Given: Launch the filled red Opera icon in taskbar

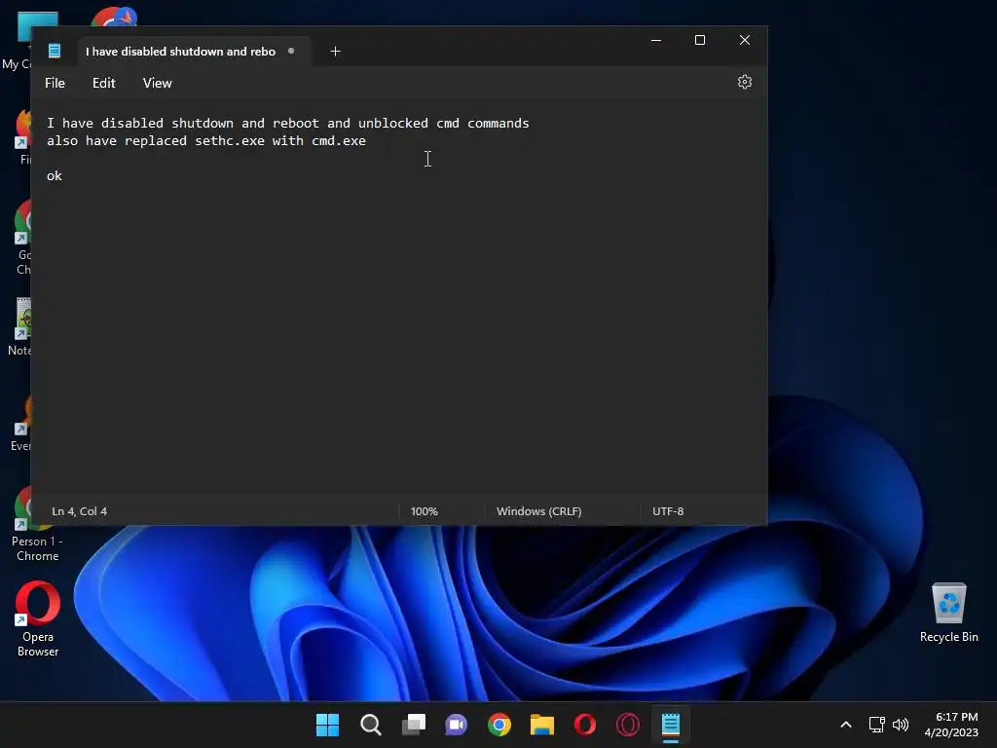Looking at the screenshot, I should (x=585, y=725).
